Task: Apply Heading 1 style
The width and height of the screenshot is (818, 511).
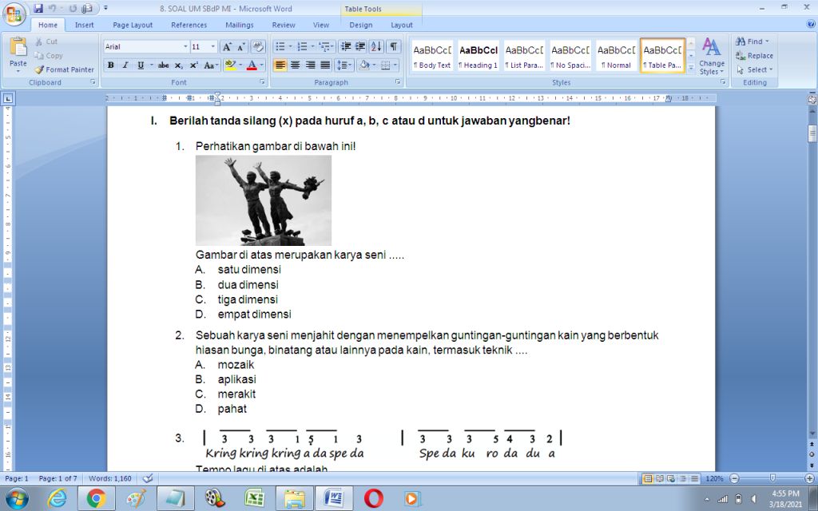Action: [478, 56]
